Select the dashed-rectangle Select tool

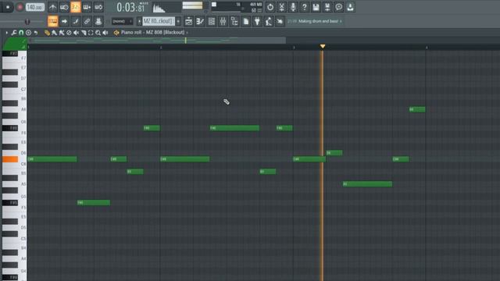91,33
